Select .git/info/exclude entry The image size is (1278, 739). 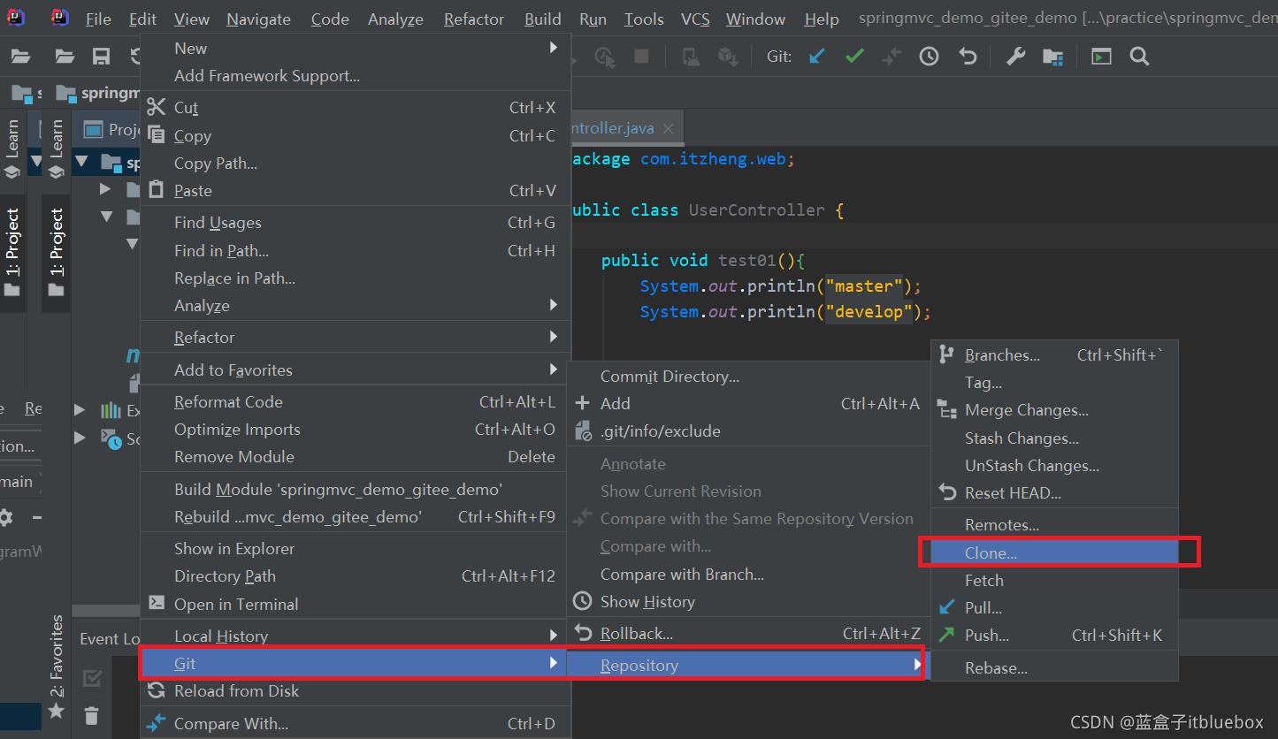(748, 431)
